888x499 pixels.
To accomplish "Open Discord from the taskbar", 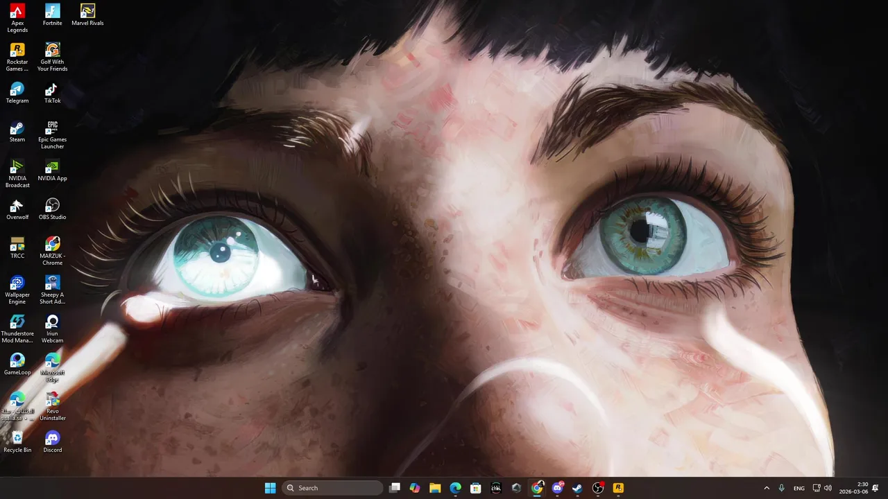I will [557, 488].
